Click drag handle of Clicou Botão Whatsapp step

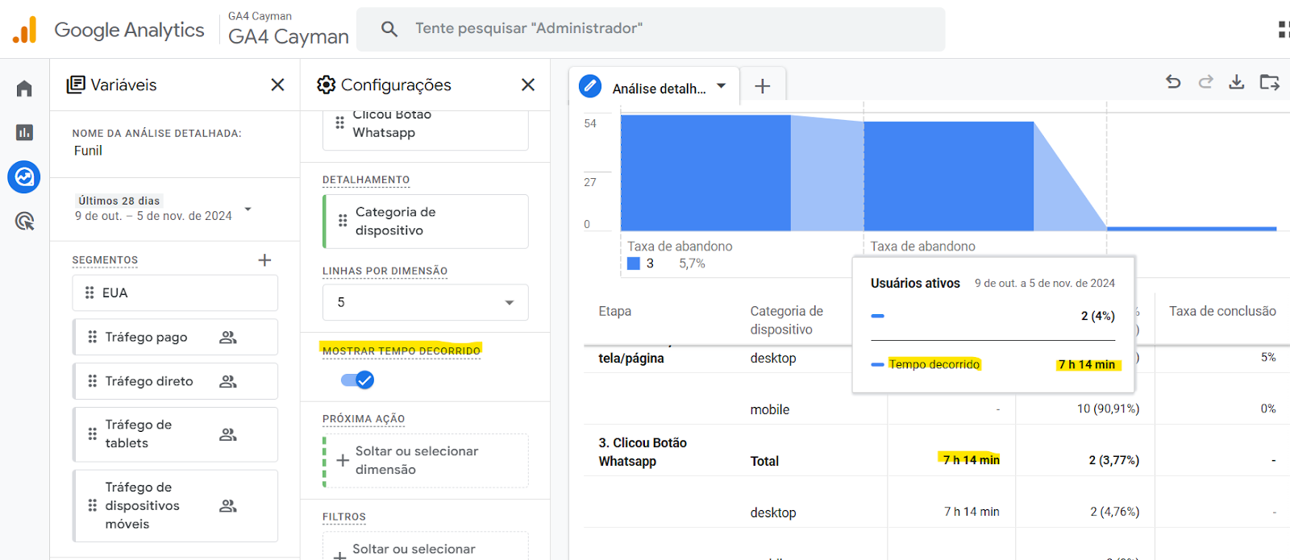[339, 122]
